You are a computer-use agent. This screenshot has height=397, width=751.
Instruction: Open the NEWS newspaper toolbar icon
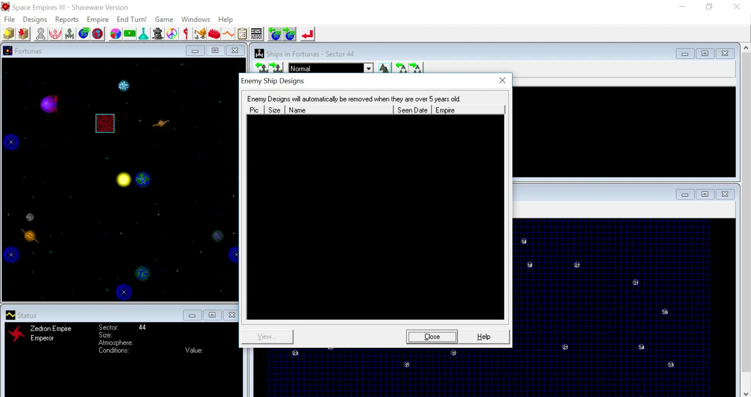coord(257,34)
